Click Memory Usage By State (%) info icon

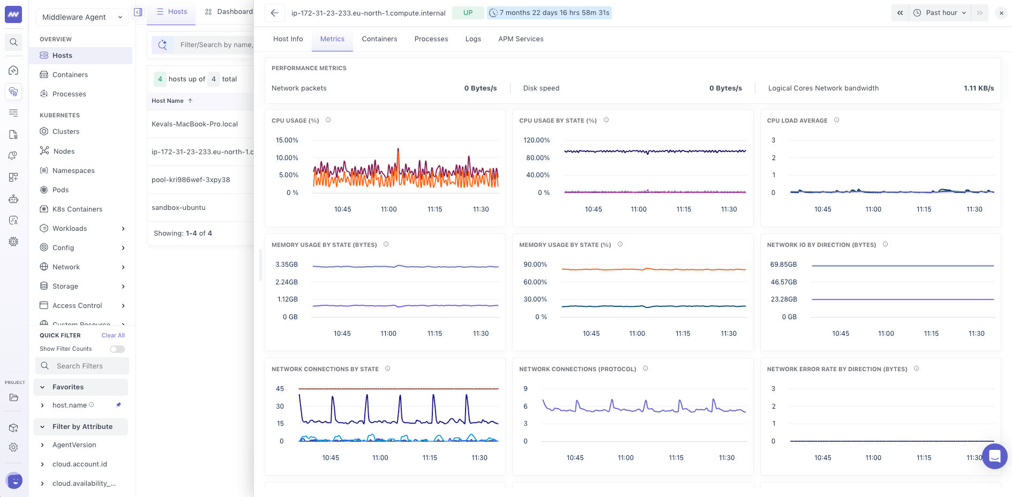[620, 244]
